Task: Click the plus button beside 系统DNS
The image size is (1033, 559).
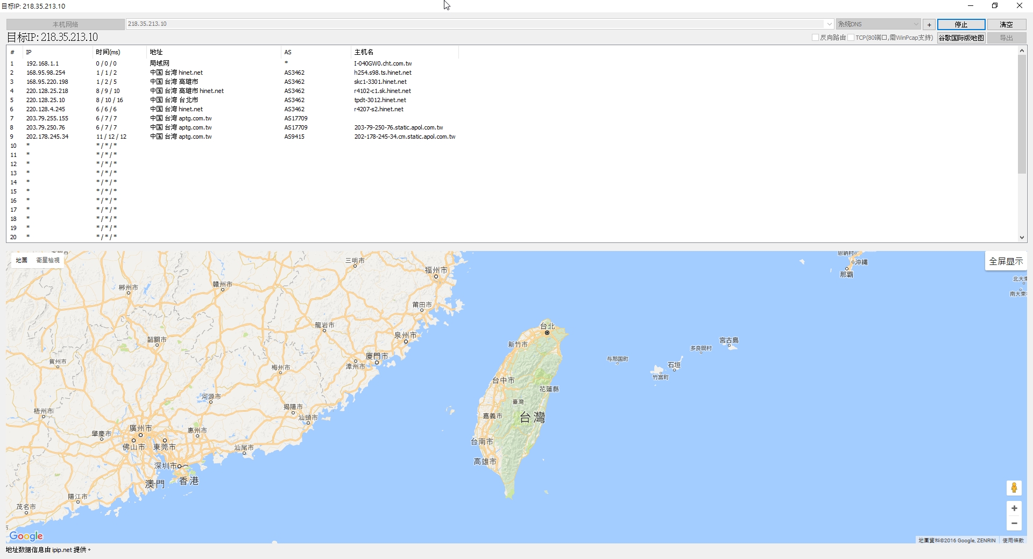Action: click(x=929, y=25)
